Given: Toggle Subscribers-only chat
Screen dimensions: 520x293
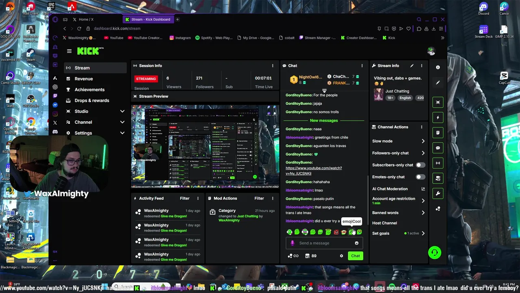Looking at the screenshot, I should click(420, 165).
